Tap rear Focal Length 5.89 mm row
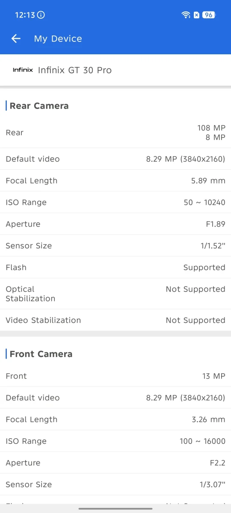The image size is (231, 513). coord(115,181)
